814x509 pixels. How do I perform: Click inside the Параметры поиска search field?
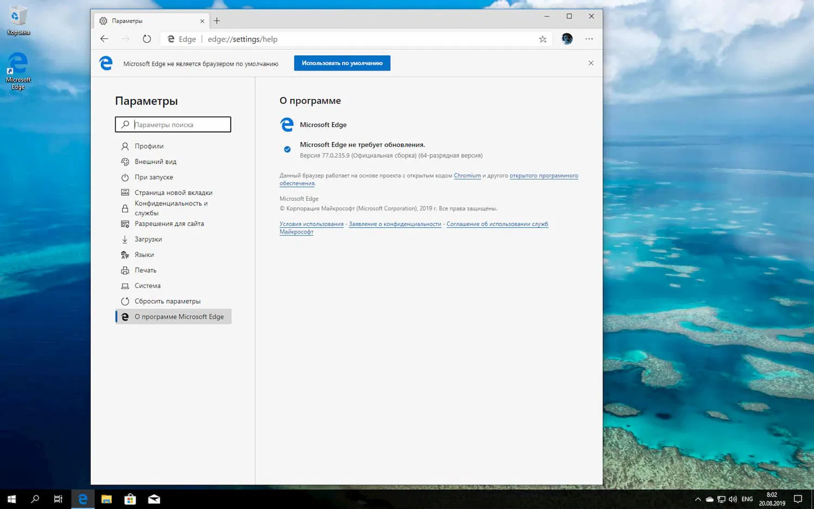click(x=174, y=124)
